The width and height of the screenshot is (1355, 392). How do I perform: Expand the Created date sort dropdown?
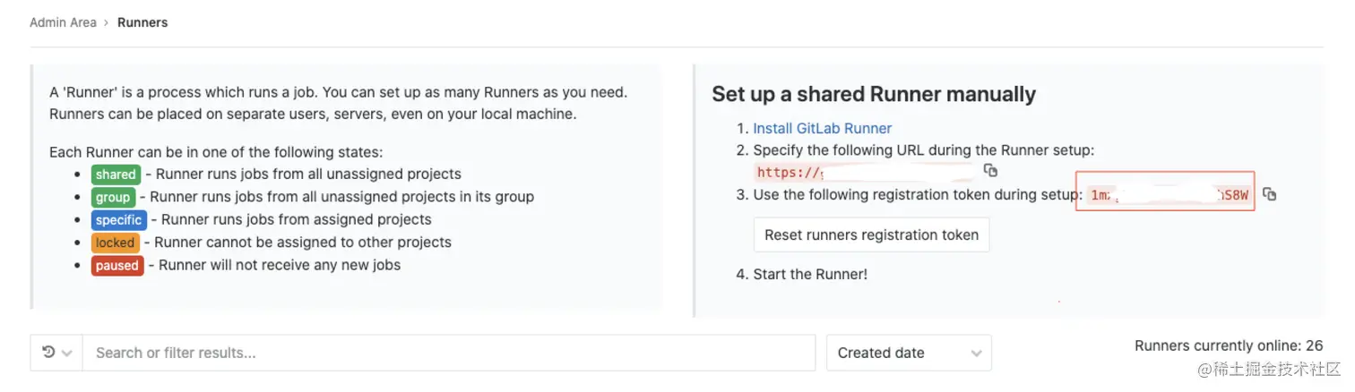click(909, 353)
